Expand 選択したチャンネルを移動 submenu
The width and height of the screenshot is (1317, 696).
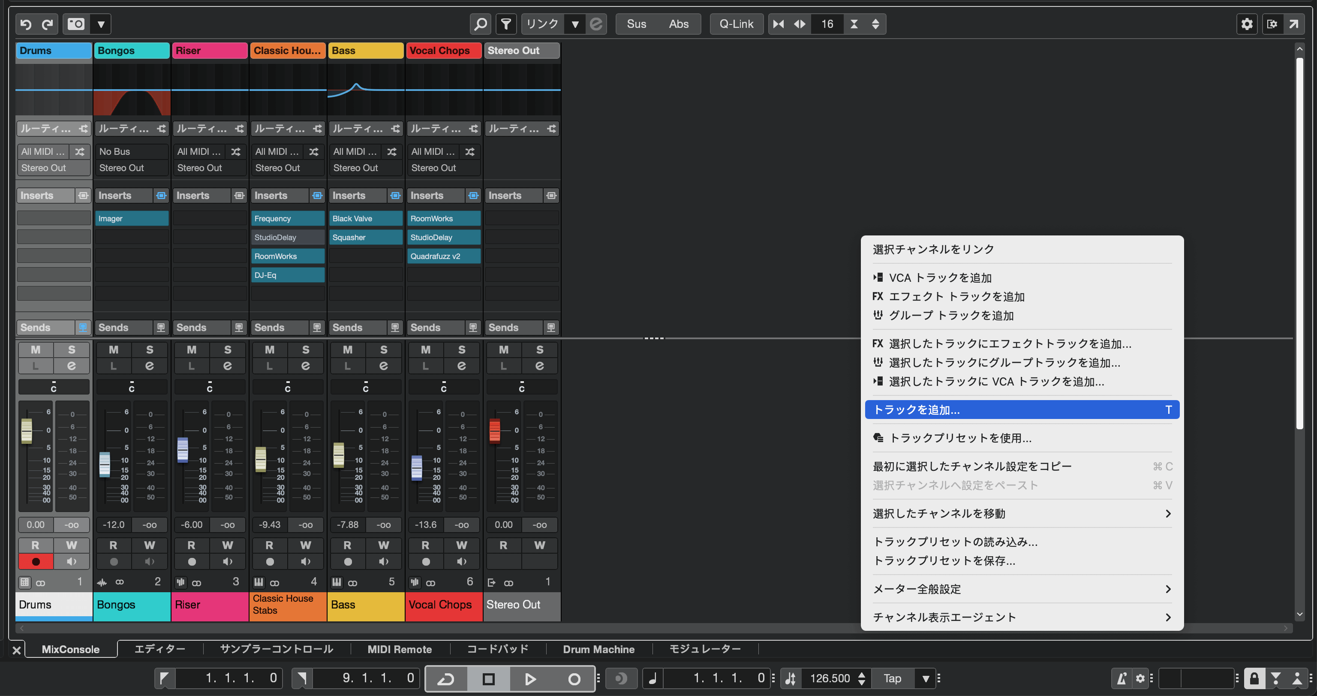[x=1022, y=513]
